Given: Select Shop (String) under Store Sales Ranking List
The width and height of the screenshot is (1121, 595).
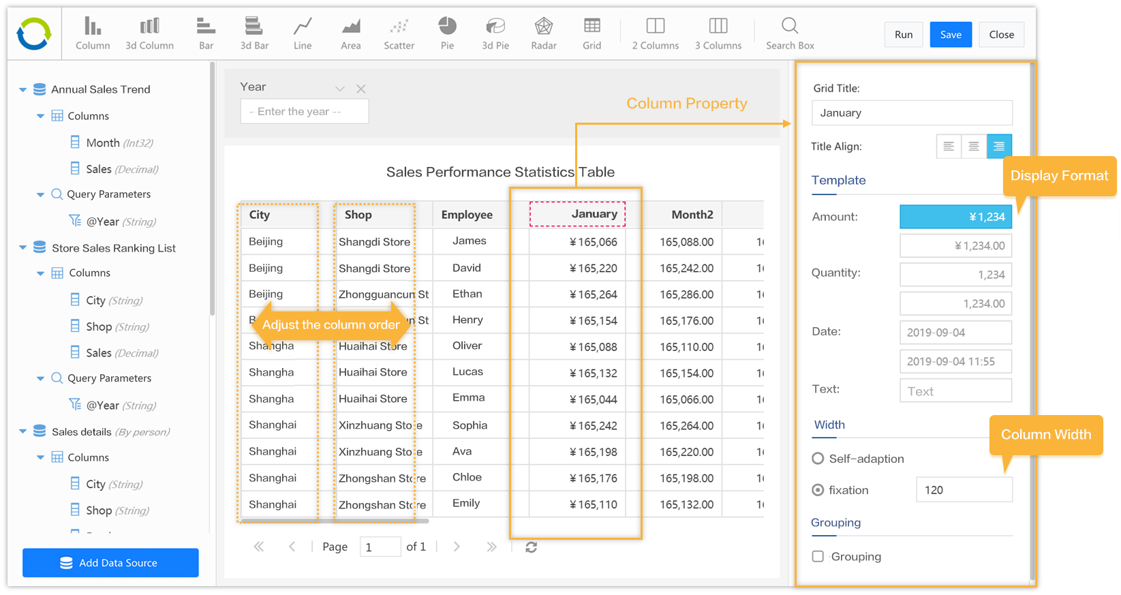Looking at the screenshot, I should [110, 326].
